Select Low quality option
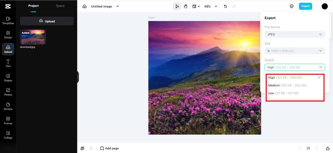 [x=295, y=93]
